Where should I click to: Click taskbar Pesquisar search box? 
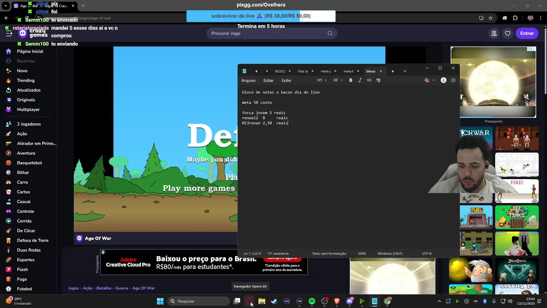click(198, 301)
